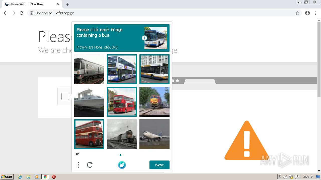Click the example bus image in captcha header
Image resolution: width=321 pixels, height=180 pixels.
pos(156,38)
